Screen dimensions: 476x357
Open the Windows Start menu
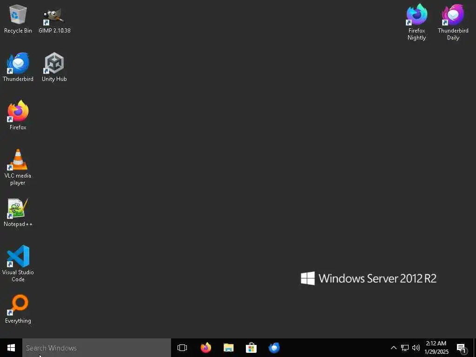11,348
